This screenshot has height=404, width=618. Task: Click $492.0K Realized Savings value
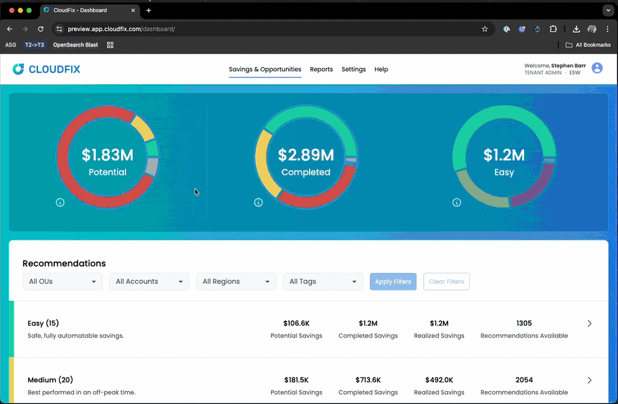pos(439,380)
